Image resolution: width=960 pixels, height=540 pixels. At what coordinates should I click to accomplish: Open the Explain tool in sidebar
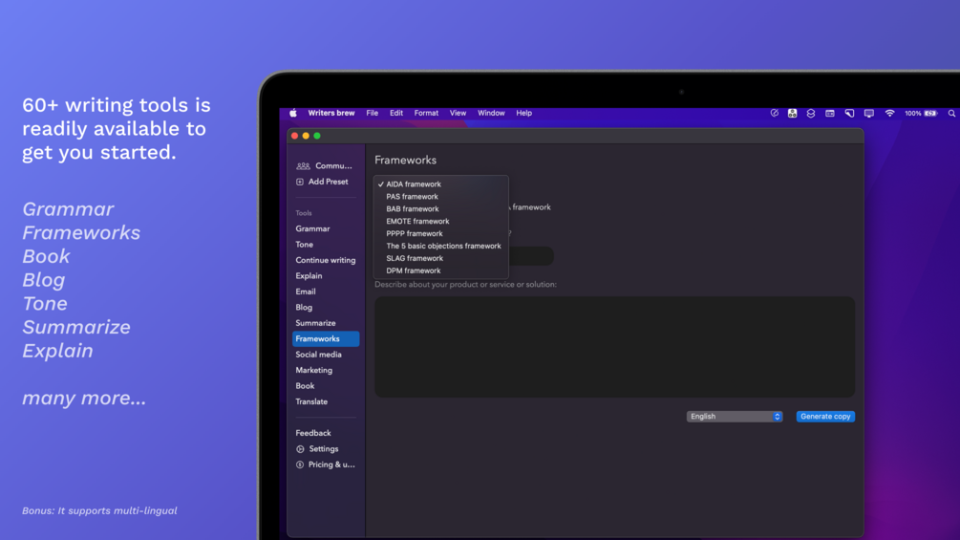(309, 276)
